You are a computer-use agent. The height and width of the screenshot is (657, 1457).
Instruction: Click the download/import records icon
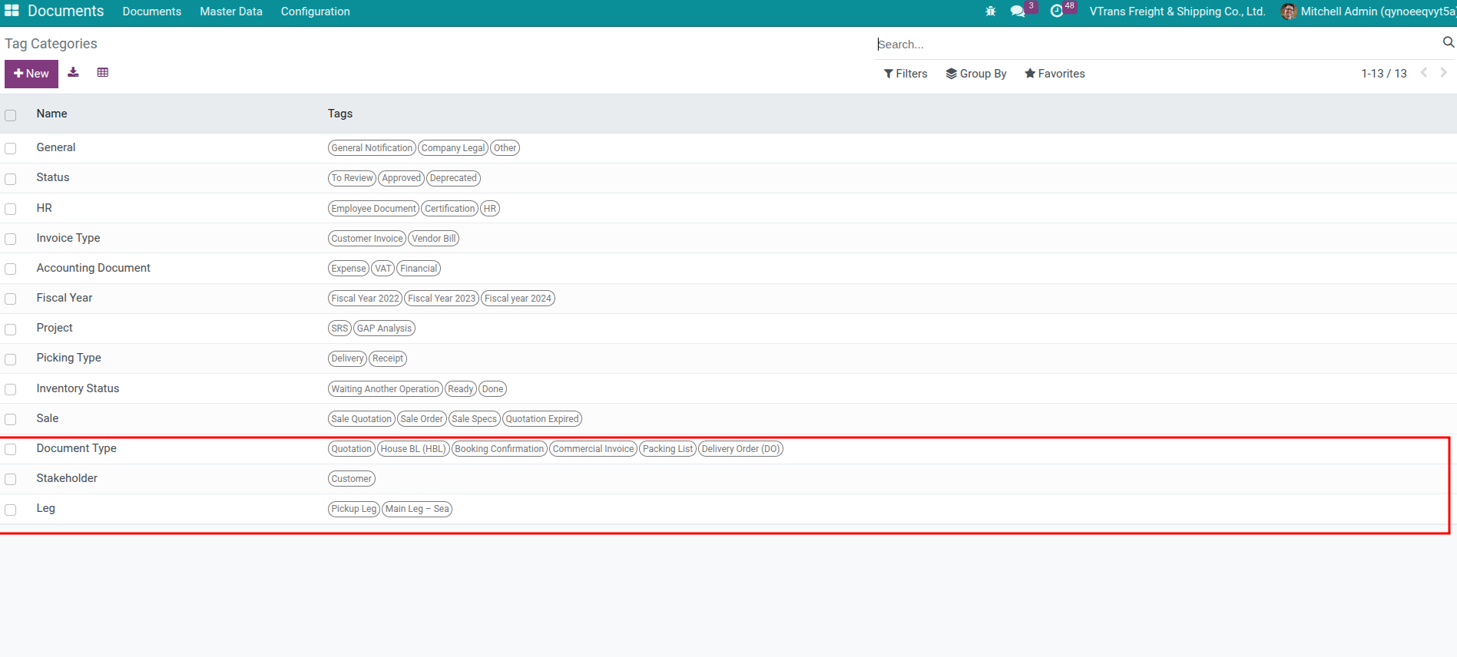tap(74, 73)
